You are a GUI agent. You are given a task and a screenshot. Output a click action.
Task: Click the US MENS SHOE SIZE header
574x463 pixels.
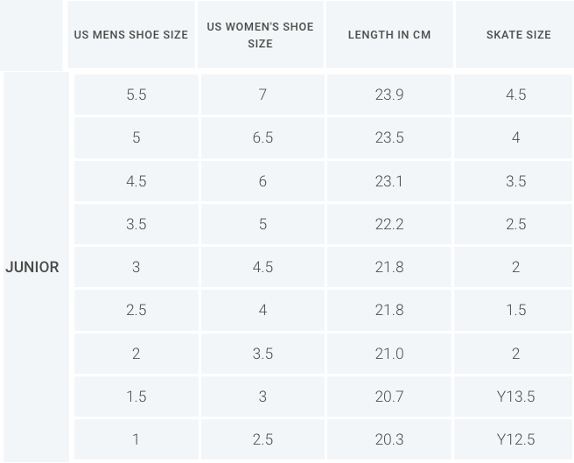point(131,34)
